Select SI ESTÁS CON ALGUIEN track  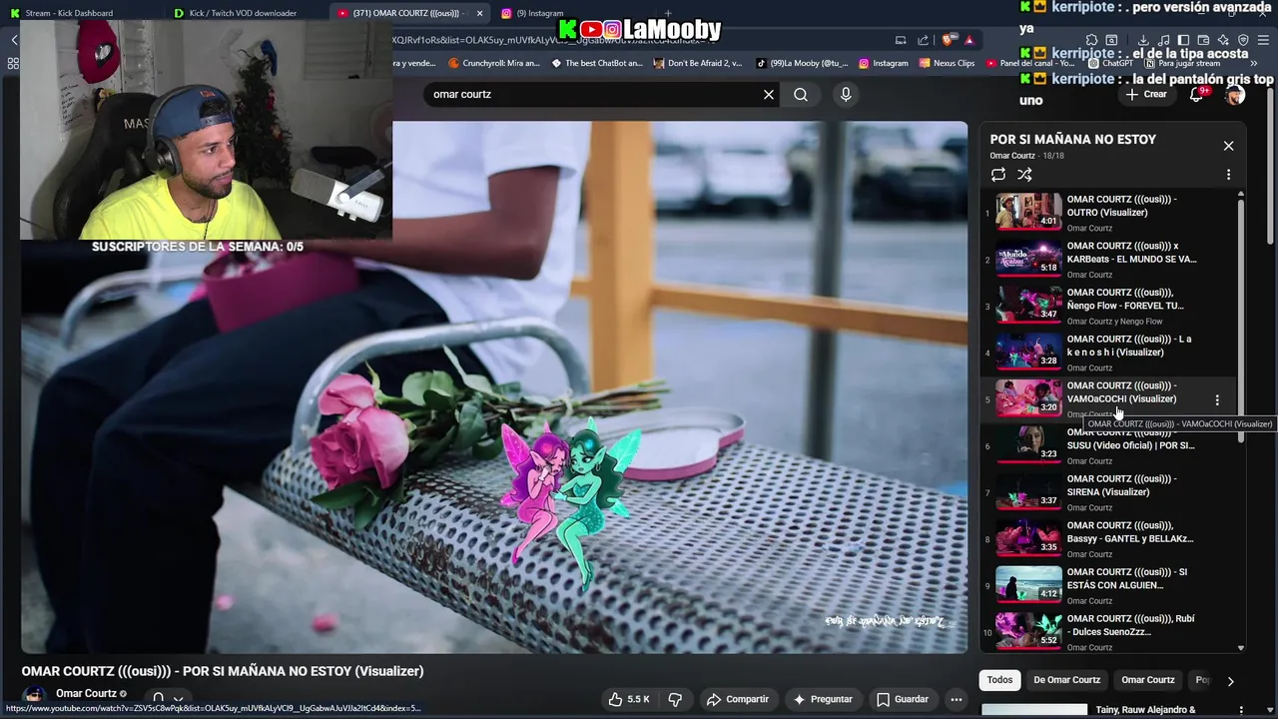coord(1109,586)
